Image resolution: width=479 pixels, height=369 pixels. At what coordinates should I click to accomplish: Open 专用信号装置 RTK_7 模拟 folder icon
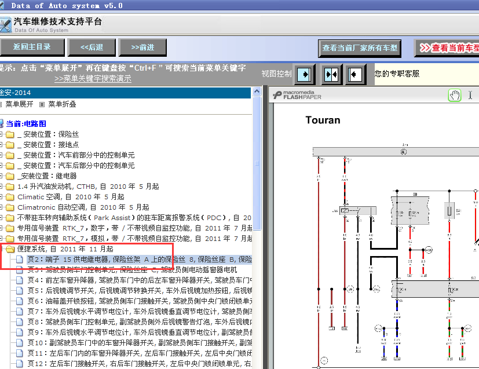[10, 239]
